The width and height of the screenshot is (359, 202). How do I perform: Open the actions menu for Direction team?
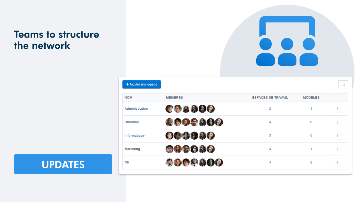click(x=338, y=122)
